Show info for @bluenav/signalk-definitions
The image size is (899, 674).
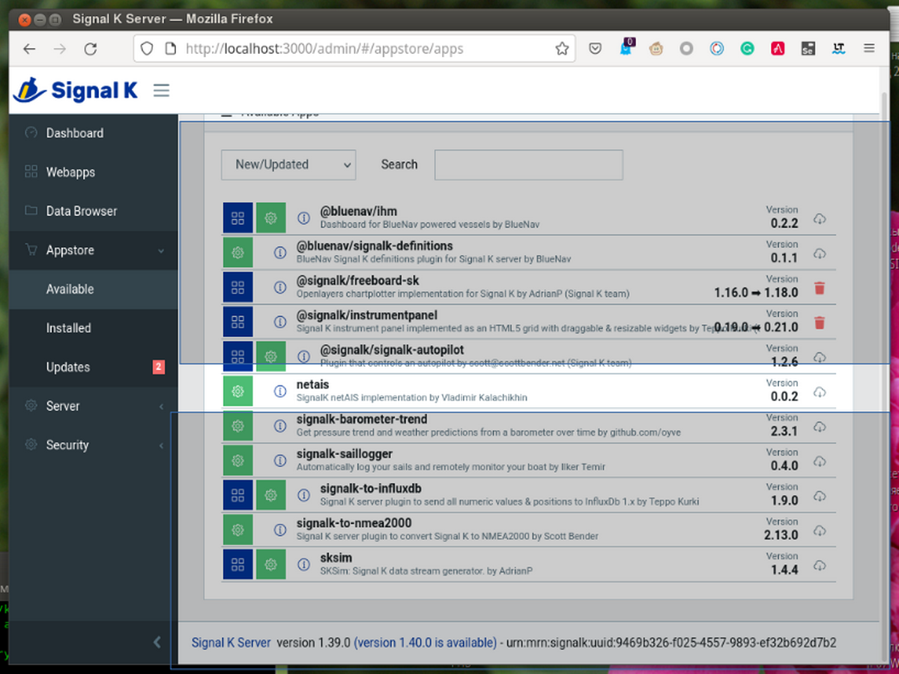click(279, 253)
